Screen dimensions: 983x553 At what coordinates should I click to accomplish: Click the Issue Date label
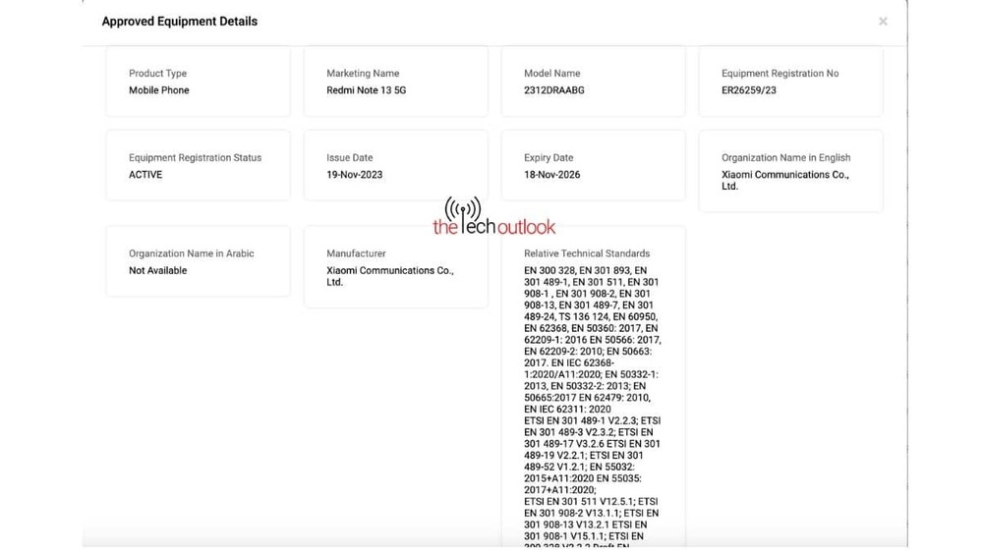pos(349,158)
